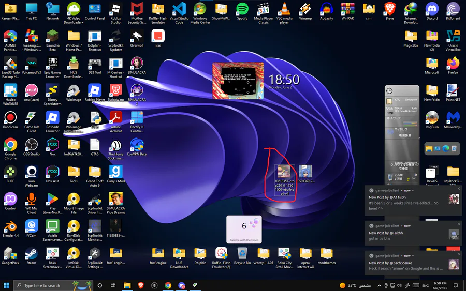Screen dimensions: 466x291
Task: Launch the Epic Games Launcher icon
Action: tap(53, 68)
